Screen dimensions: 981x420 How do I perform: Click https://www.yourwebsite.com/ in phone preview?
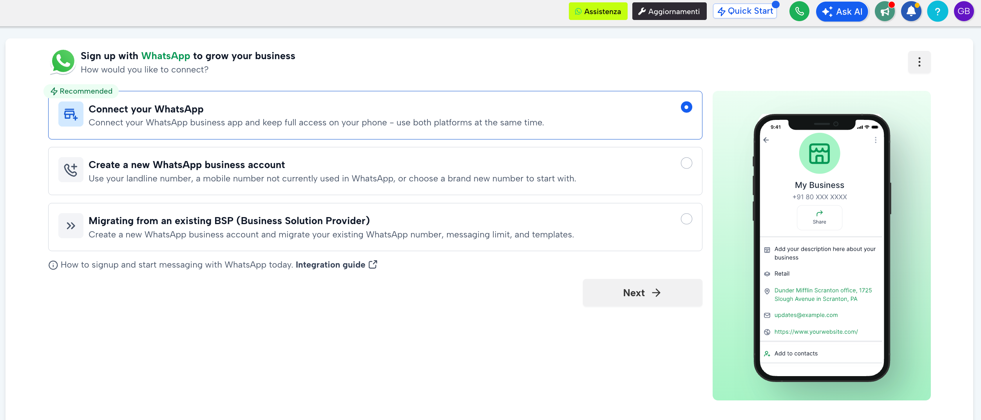tap(816, 332)
